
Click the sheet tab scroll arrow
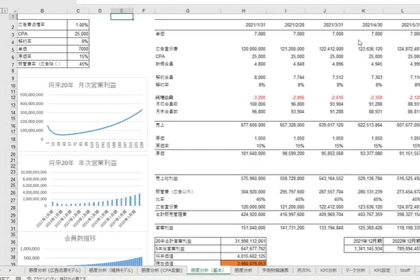point(10,270)
